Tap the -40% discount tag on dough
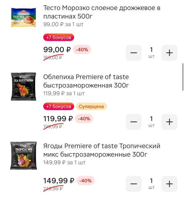This screenshot has width=185, height=200. (82, 50)
